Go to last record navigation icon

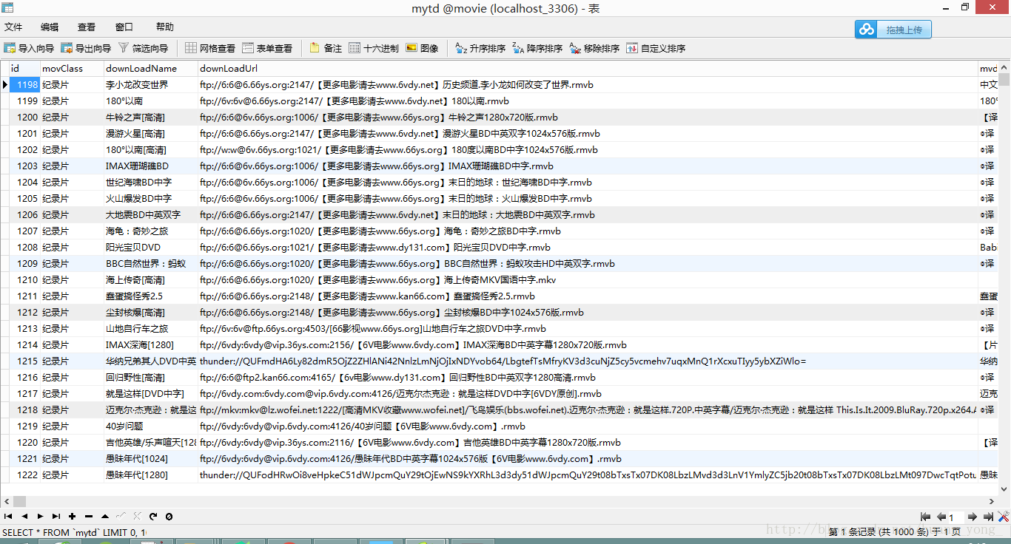(56, 516)
